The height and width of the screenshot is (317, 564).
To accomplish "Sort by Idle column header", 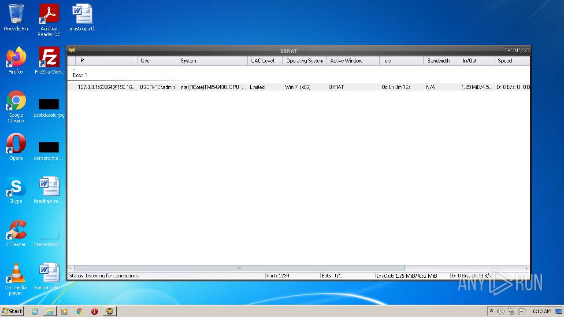I will [401, 61].
